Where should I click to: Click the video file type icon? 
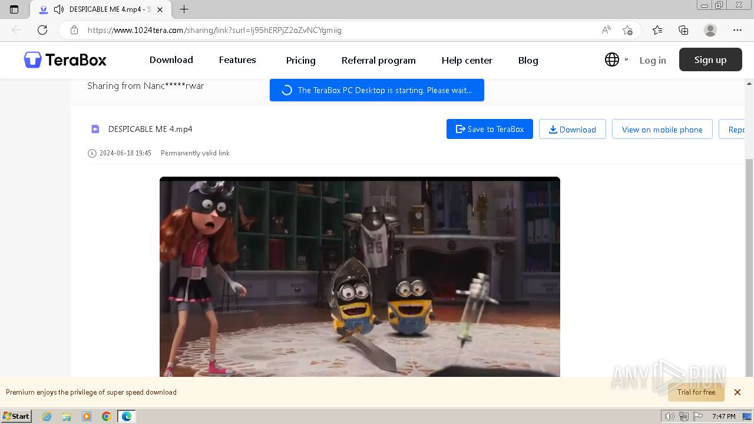pyautogui.click(x=95, y=129)
